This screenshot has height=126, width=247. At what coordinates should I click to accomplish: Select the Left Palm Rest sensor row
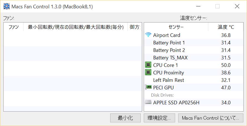pyautogui.click(x=194, y=80)
